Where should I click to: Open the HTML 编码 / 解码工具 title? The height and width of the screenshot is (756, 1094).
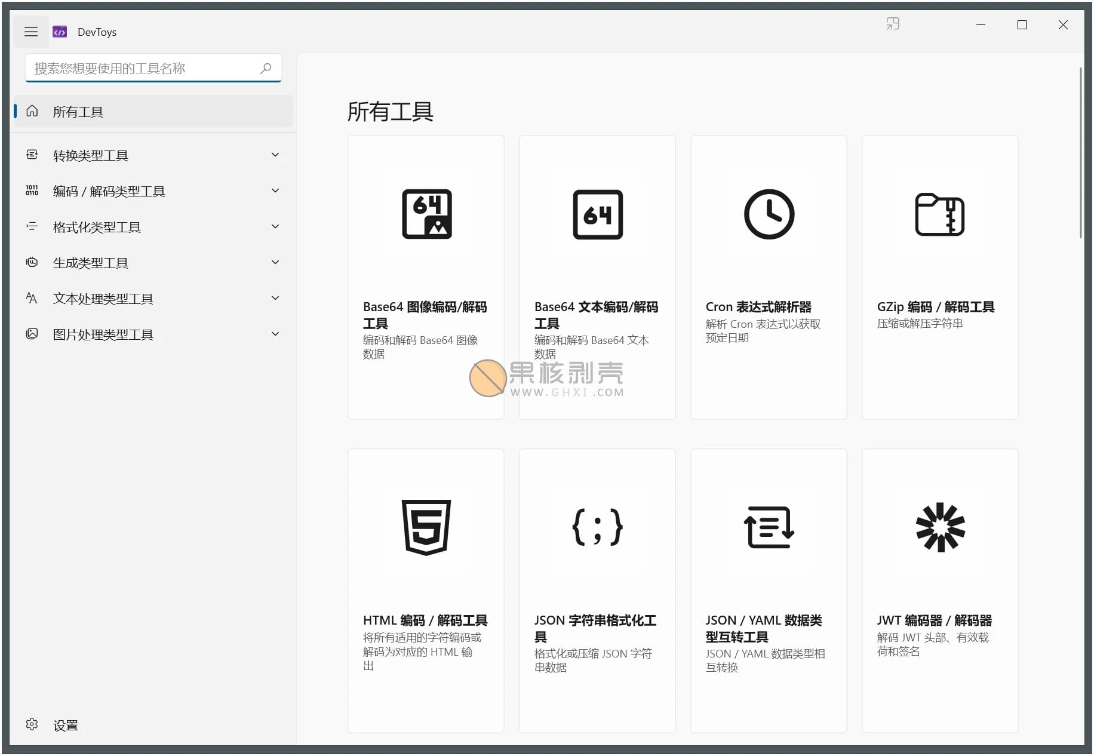(x=425, y=620)
